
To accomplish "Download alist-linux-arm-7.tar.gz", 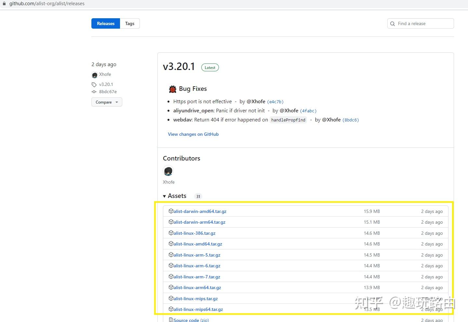I will tap(197, 277).
